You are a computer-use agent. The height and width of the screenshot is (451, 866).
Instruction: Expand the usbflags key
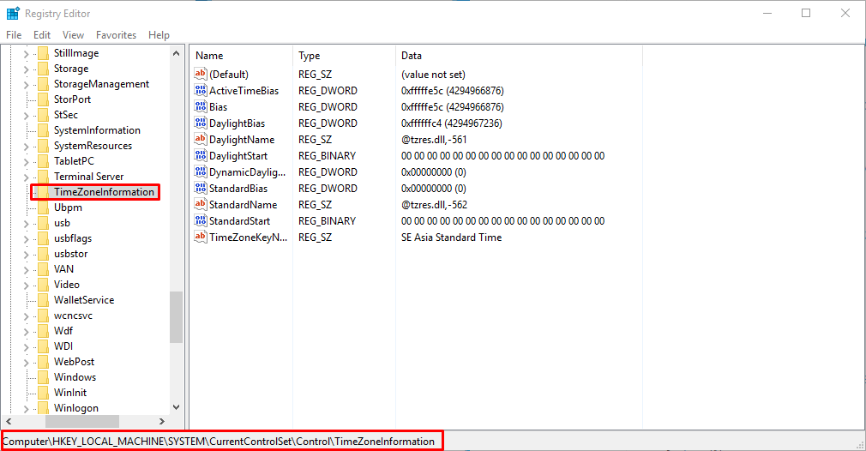coord(26,239)
